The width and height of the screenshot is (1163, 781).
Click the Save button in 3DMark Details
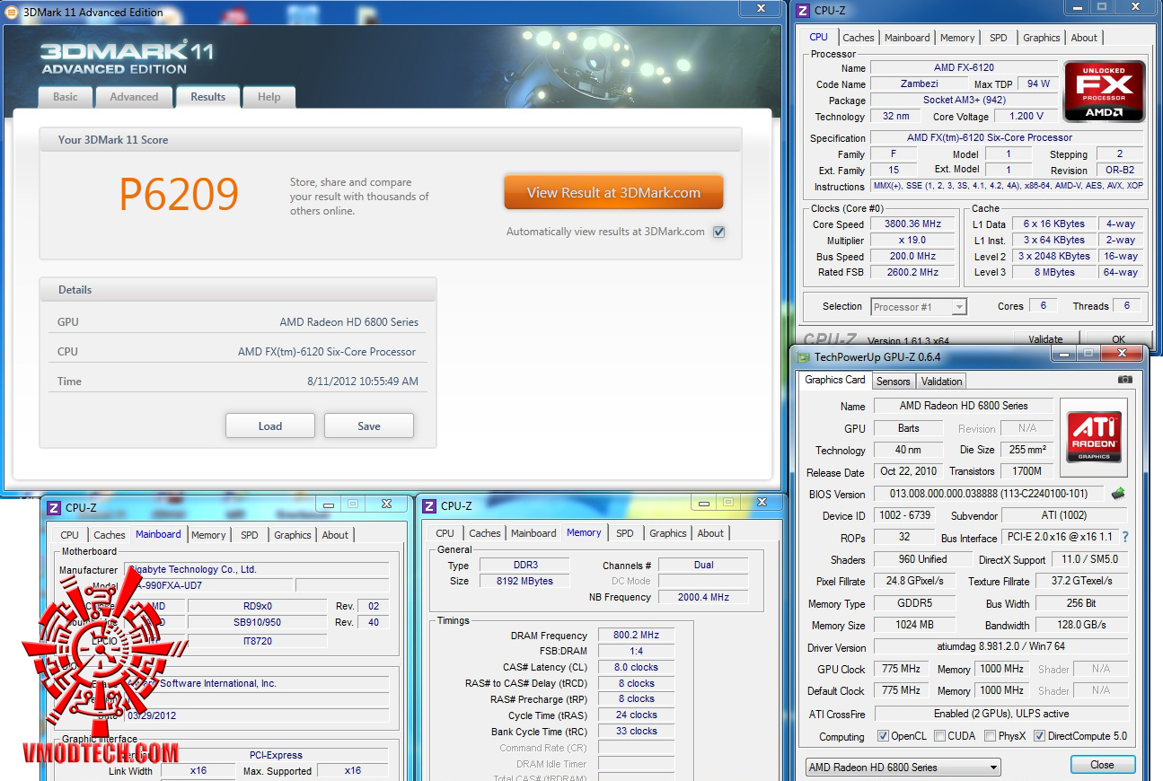point(368,426)
